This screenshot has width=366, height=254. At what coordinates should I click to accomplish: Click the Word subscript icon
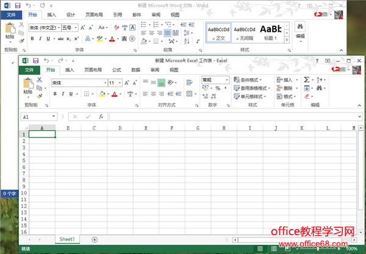68,39
